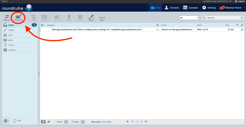Open the Mark messages tool

tap(91, 18)
